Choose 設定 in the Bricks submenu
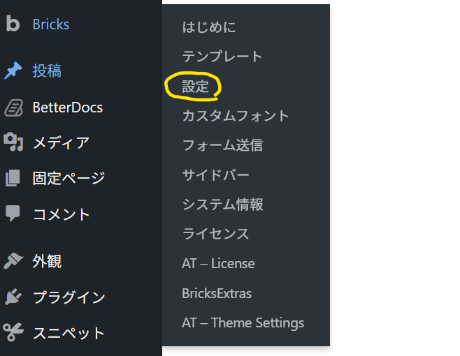This screenshot has height=356, width=460. tap(195, 87)
